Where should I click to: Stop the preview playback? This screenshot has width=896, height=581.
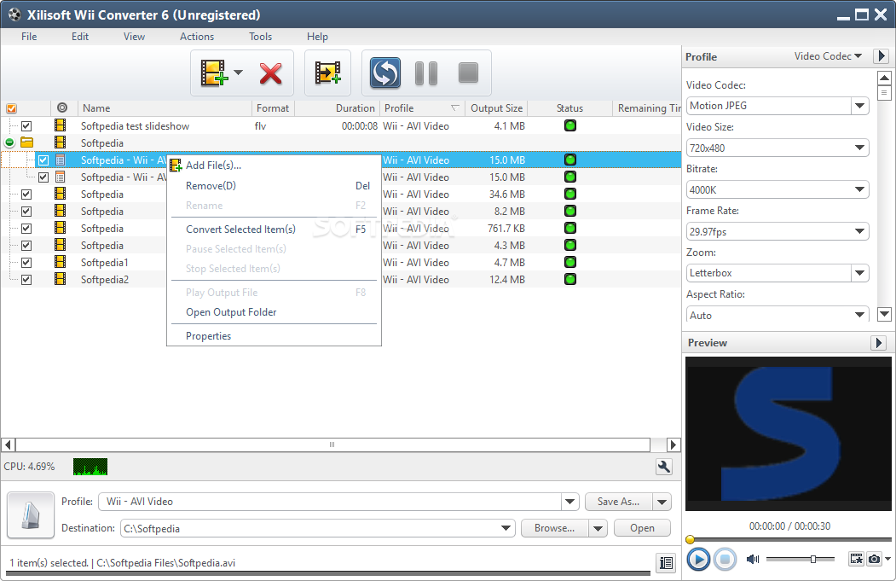725,559
